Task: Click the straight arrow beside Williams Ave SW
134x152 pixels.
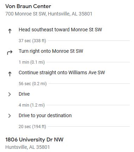Action: click(x=10, y=74)
